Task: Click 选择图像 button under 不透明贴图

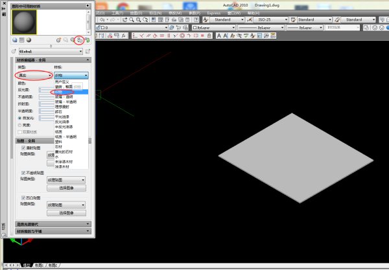Action: click(x=66, y=188)
